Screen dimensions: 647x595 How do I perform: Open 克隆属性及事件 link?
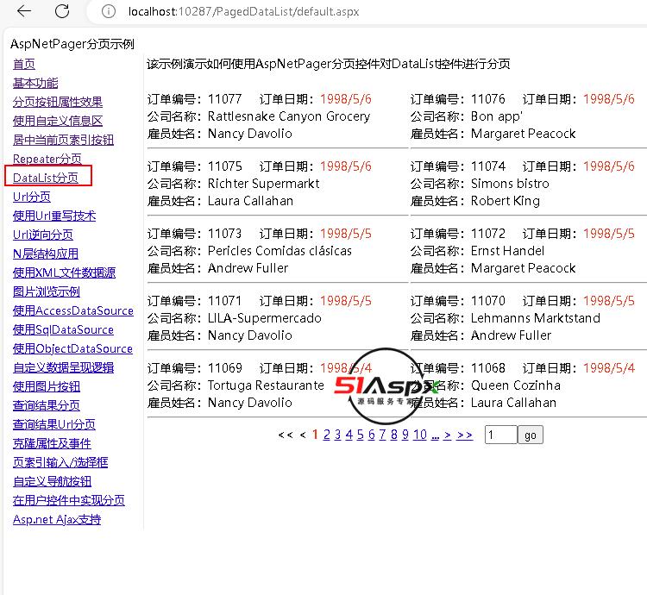52,443
